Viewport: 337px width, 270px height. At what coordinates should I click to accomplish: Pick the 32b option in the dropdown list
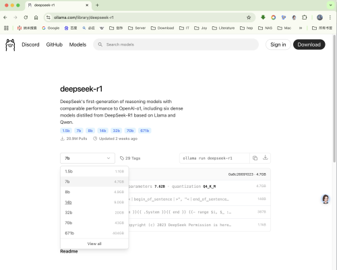tap(94, 213)
